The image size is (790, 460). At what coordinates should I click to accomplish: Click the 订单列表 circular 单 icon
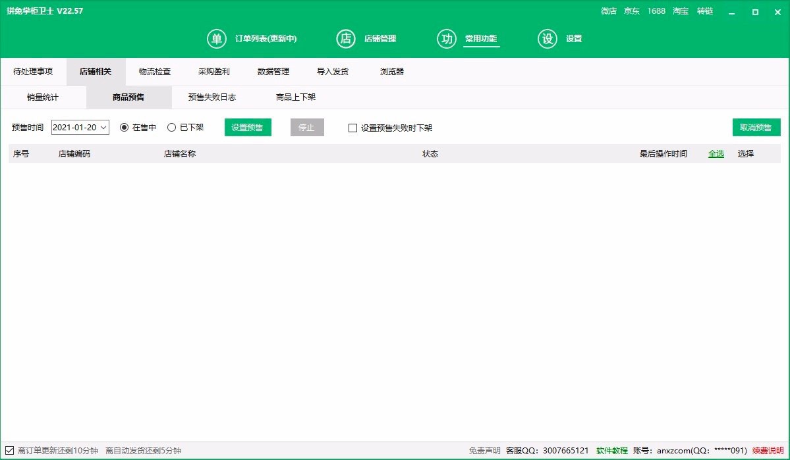click(x=216, y=39)
